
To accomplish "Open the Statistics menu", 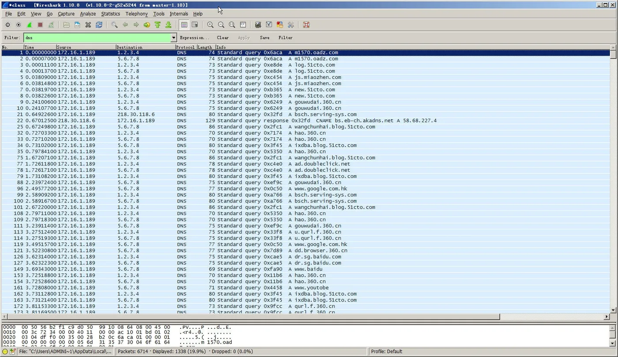I will 110,14.
